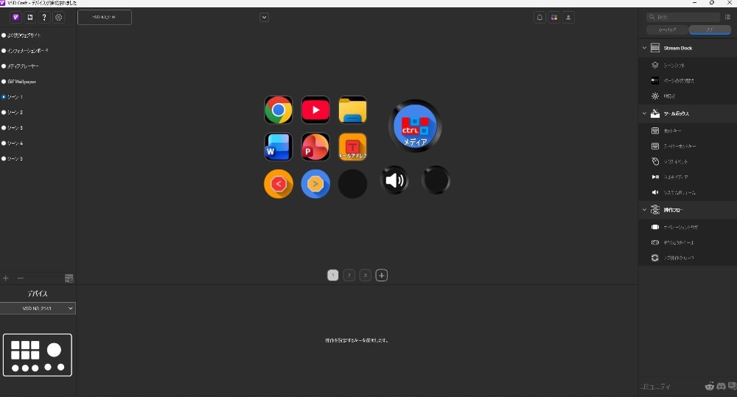Focus the action search field
The image size is (737, 397).
point(683,17)
